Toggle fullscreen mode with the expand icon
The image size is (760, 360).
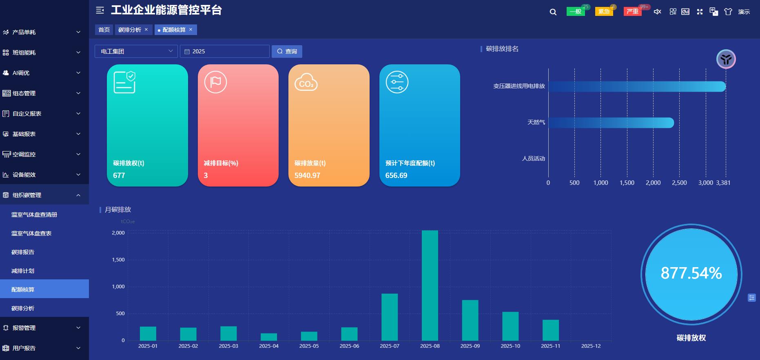point(700,12)
